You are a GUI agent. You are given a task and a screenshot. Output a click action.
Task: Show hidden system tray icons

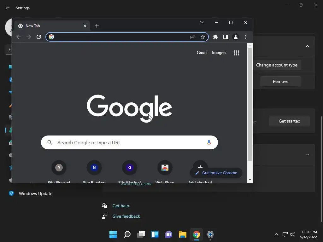tap(276, 234)
